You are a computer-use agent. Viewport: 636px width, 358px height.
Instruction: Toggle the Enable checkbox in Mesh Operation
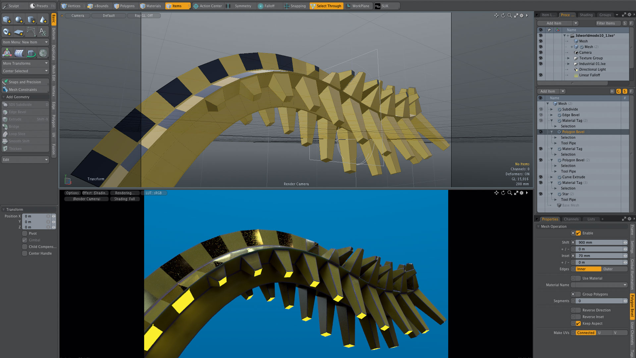coord(578,233)
